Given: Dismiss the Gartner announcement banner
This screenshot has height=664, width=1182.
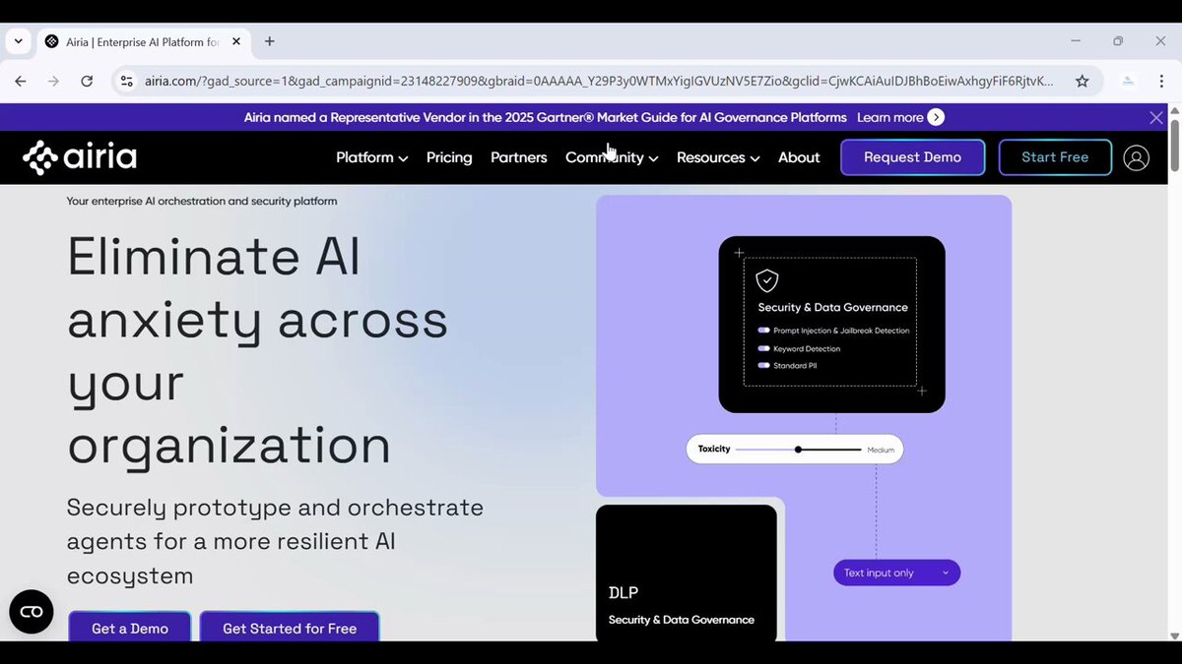Looking at the screenshot, I should tap(1156, 117).
